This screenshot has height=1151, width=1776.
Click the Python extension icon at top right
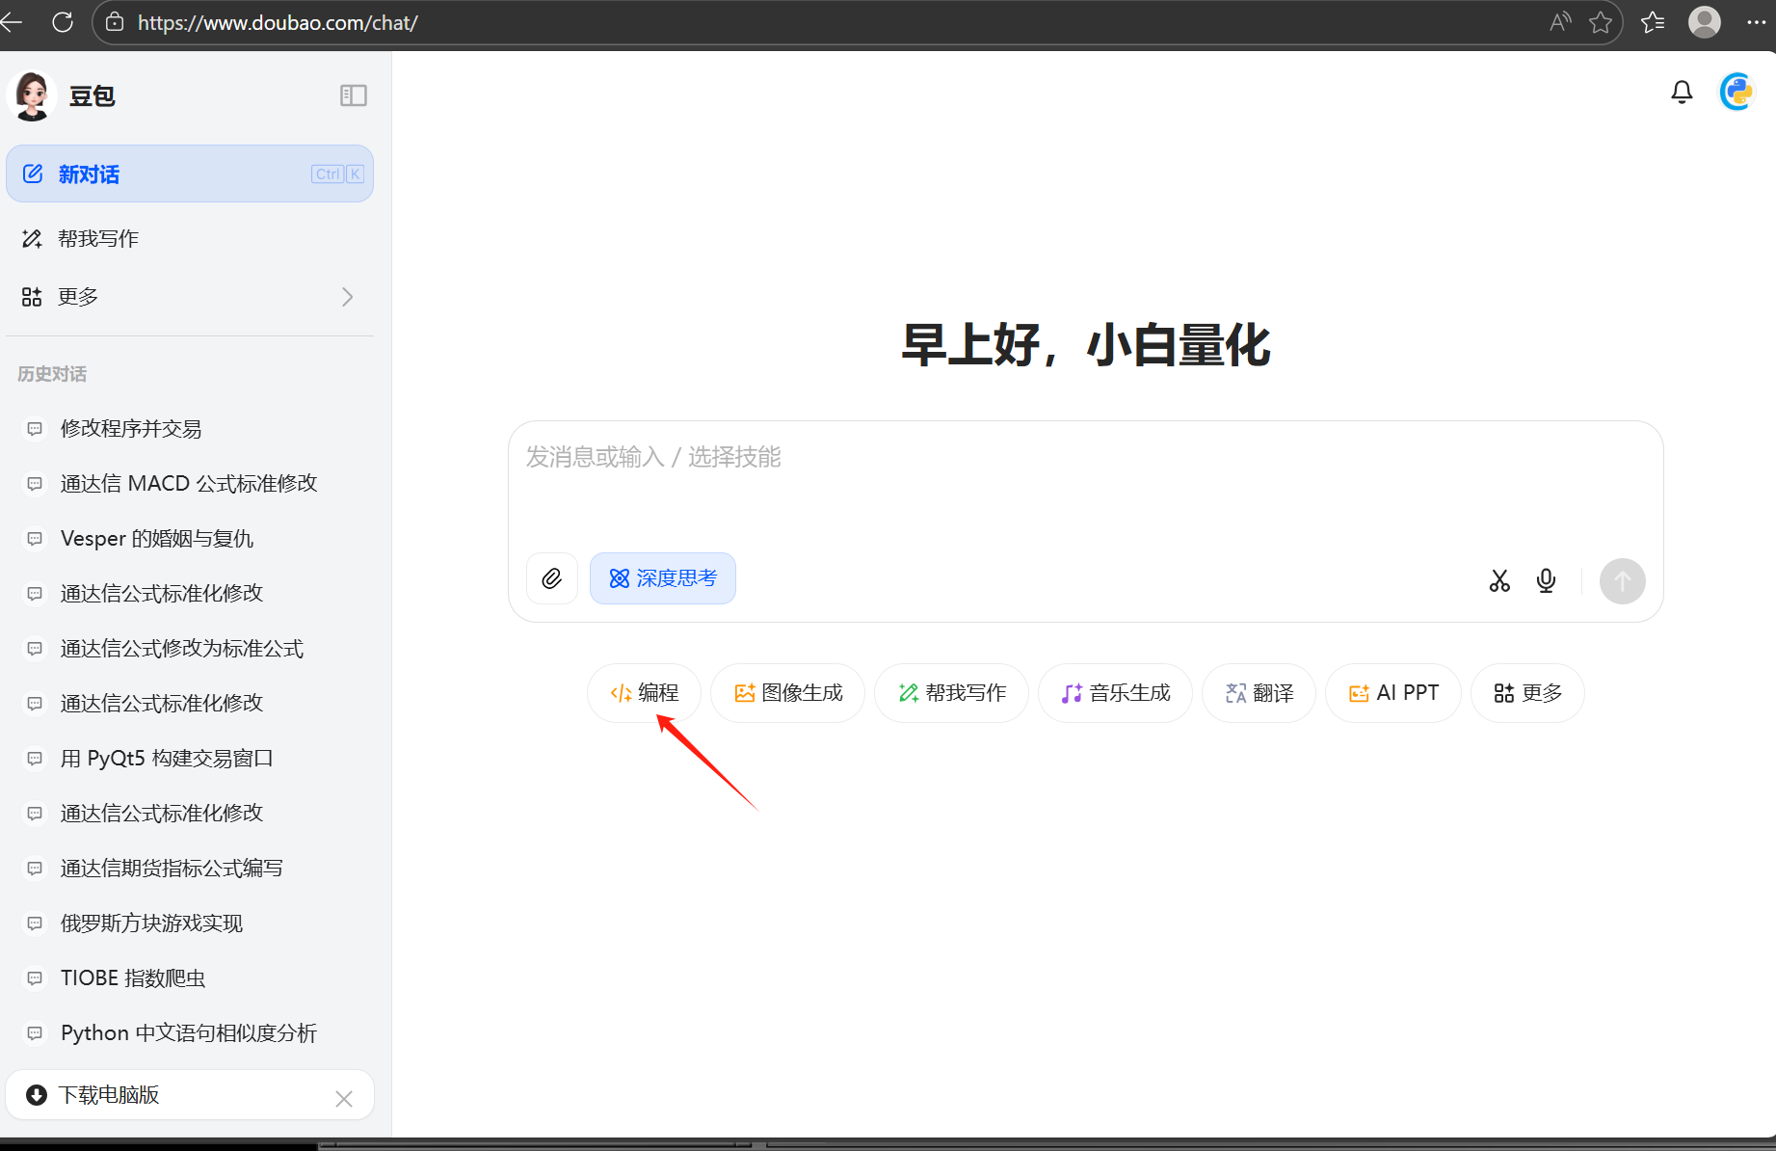pos(1736,92)
